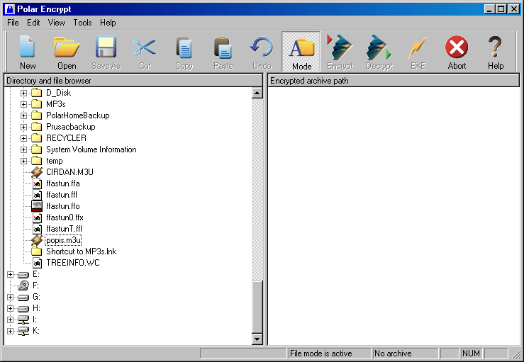Expand the I: network drive node

pos(10,320)
